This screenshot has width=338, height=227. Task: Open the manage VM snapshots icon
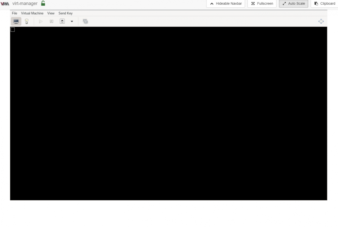[x=86, y=21]
